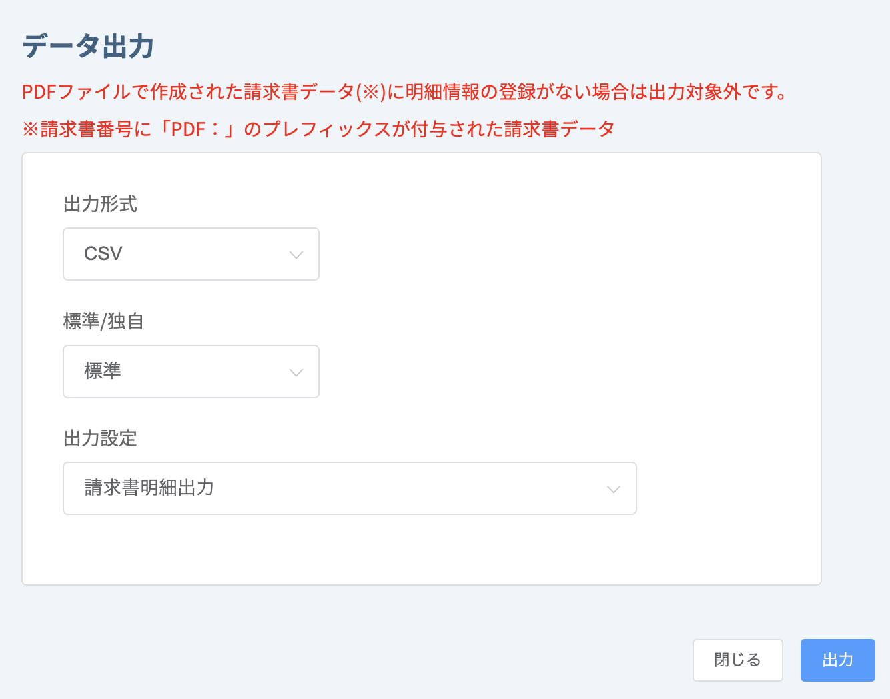Click the データ出力 heading

pyautogui.click(x=89, y=47)
